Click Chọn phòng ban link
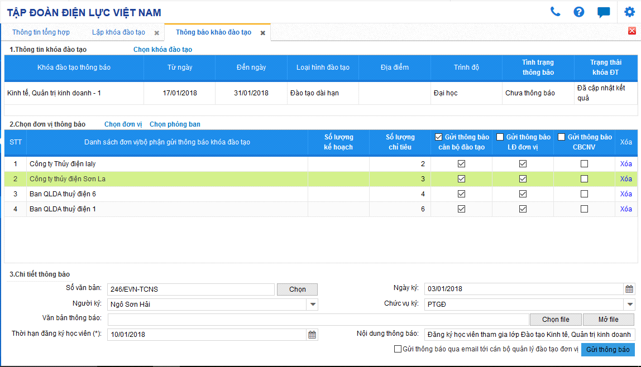The width and height of the screenshot is (641, 367). (175, 124)
